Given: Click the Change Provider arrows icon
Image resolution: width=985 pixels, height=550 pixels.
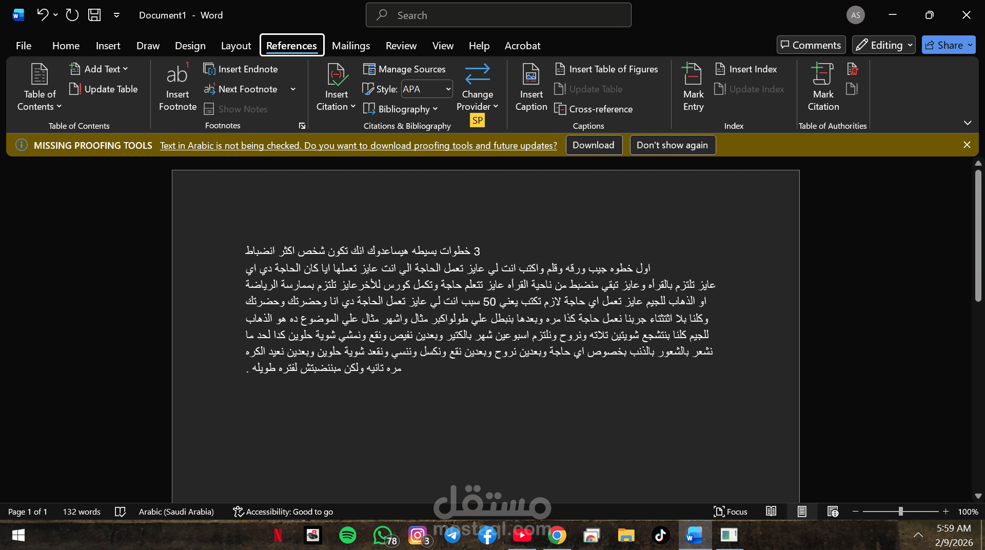Looking at the screenshot, I should click(x=477, y=74).
